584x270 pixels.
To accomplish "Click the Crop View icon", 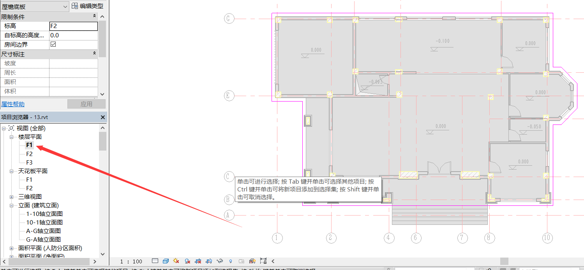I will (x=198, y=261).
